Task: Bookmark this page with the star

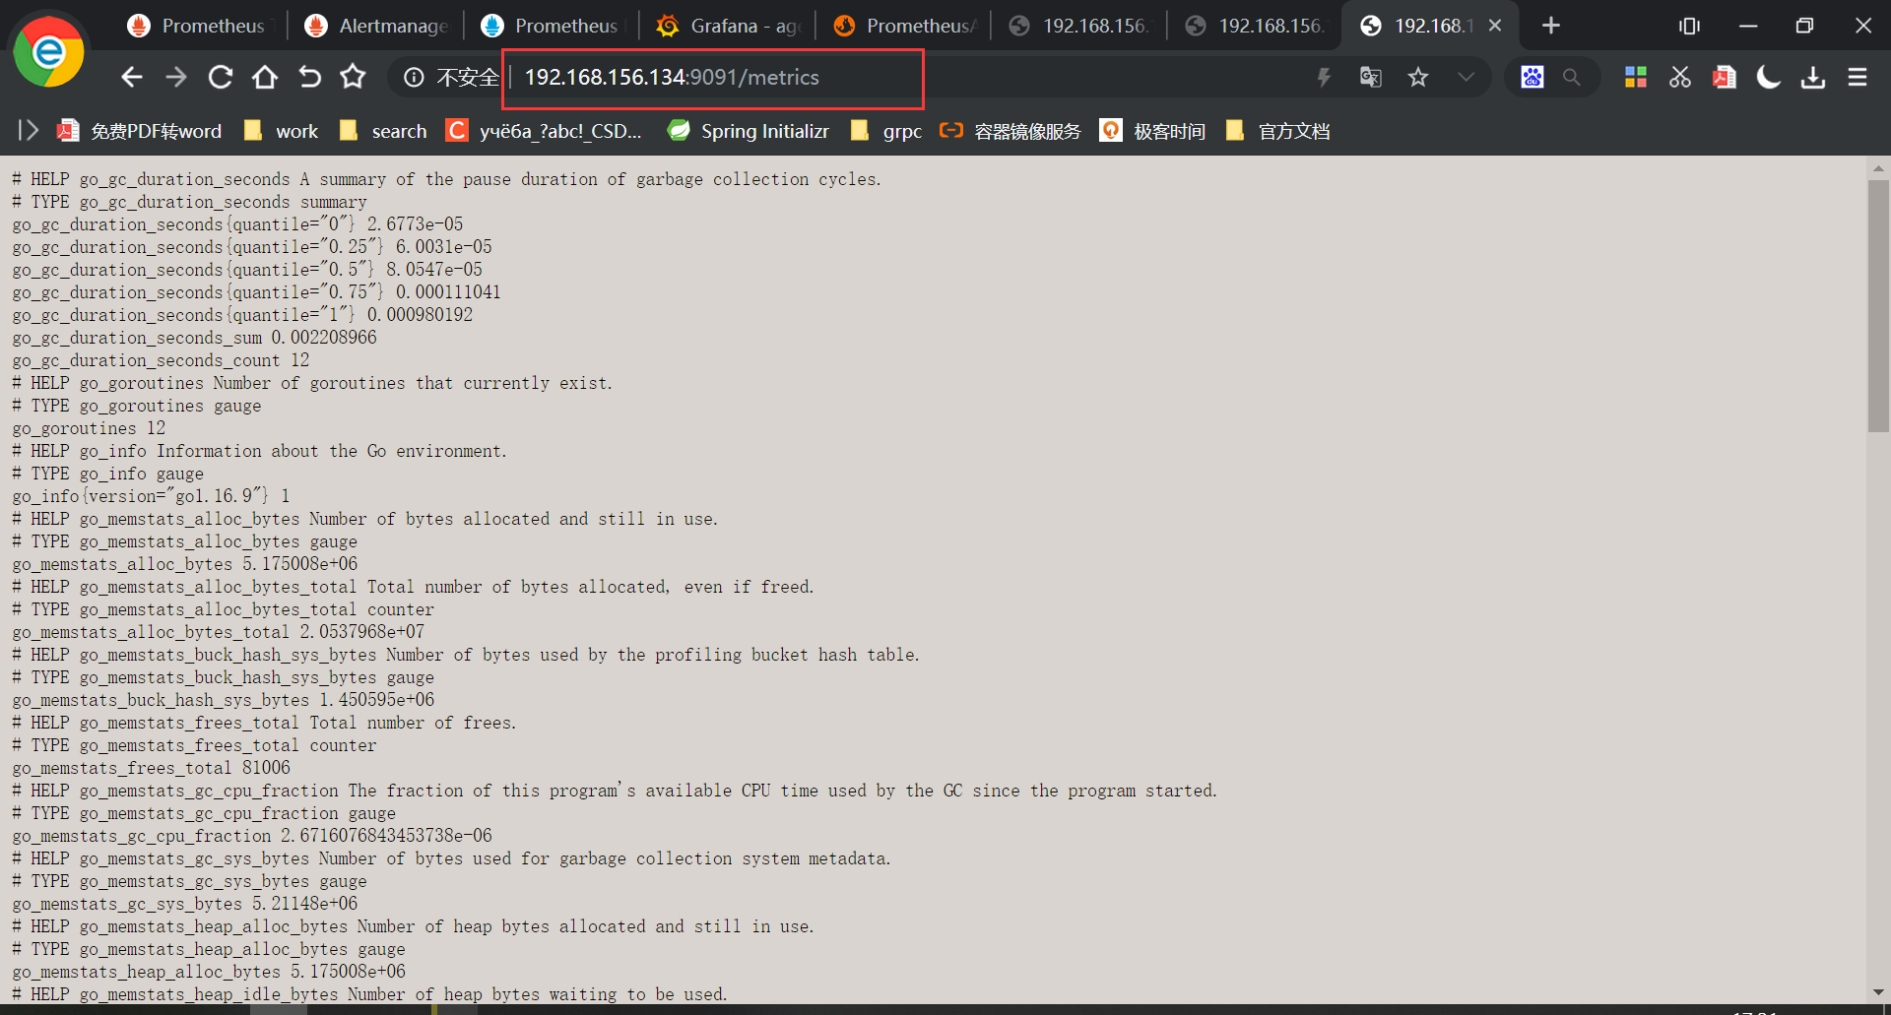Action: point(1418,77)
